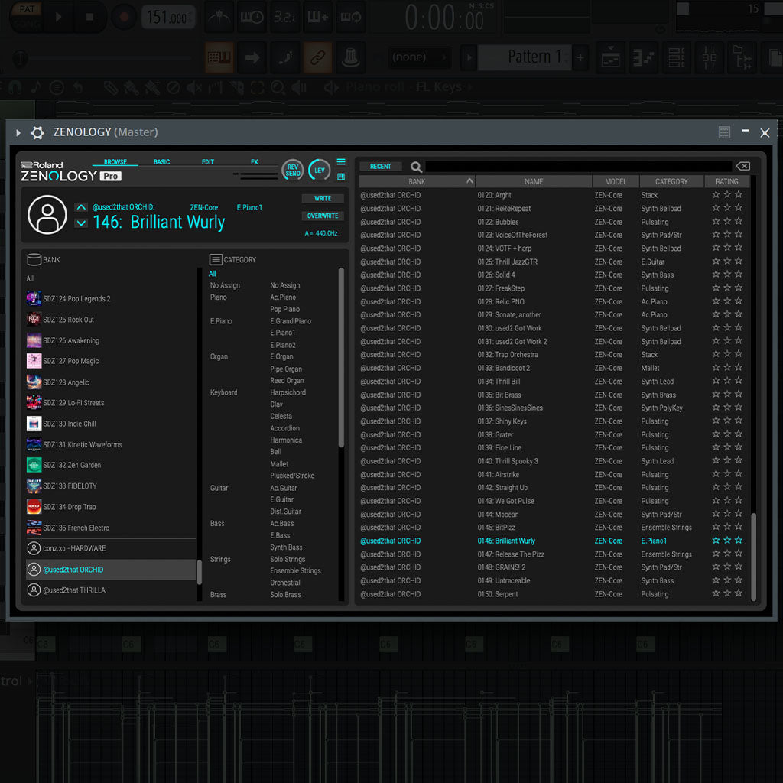The height and width of the screenshot is (783, 783).
Task: Open the FX tab
Action: (255, 162)
